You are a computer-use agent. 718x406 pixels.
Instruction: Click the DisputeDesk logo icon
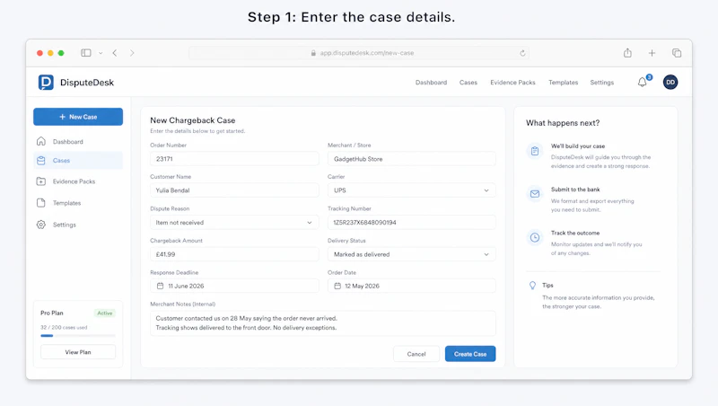46,83
